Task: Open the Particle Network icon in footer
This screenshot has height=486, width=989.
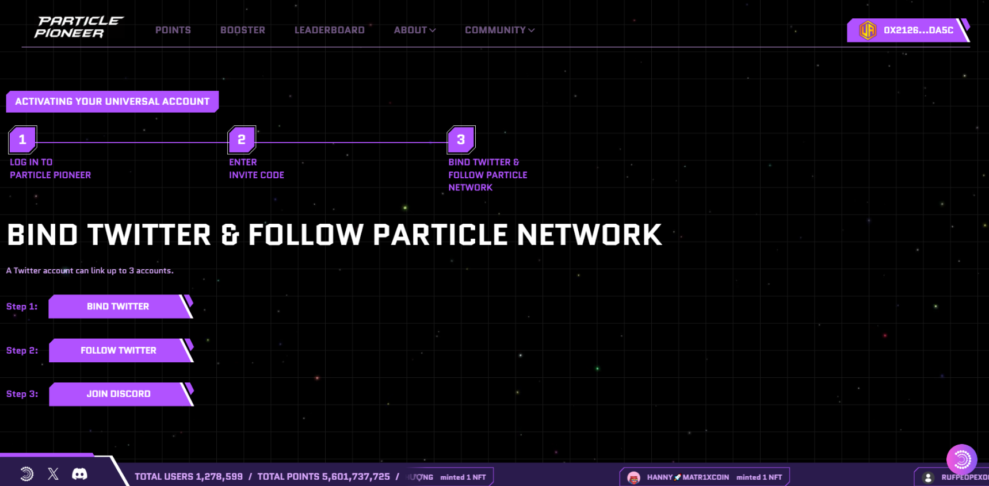Action: (x=26, y=474)
